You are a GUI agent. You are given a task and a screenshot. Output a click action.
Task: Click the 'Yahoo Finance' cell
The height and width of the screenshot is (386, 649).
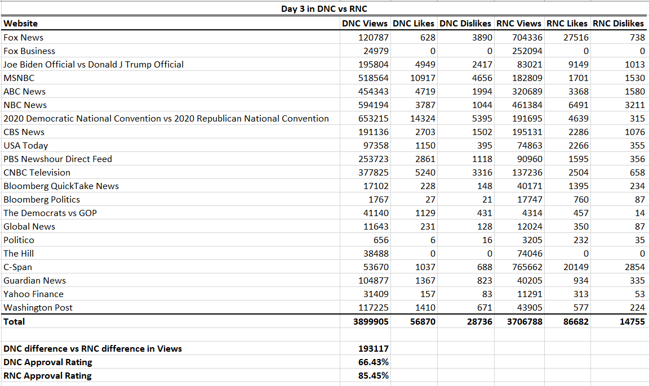click(171, 294)
